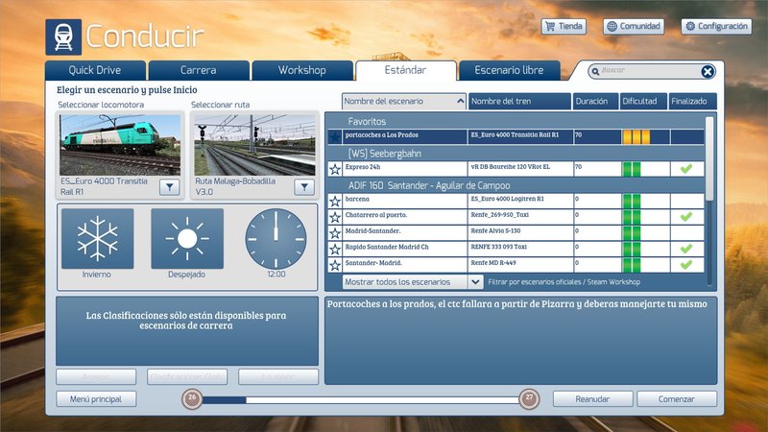Favorite the barcena scenario star
Image resolution: width=768 pixels, height=432 pixels.
point(335,202)
